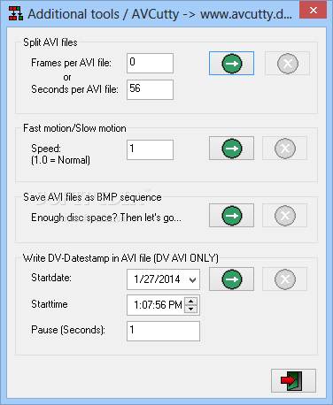This screenshot has height=405, width=333.
Task: Click the Pause (Seconds) input field
Action: coord(163,332)
